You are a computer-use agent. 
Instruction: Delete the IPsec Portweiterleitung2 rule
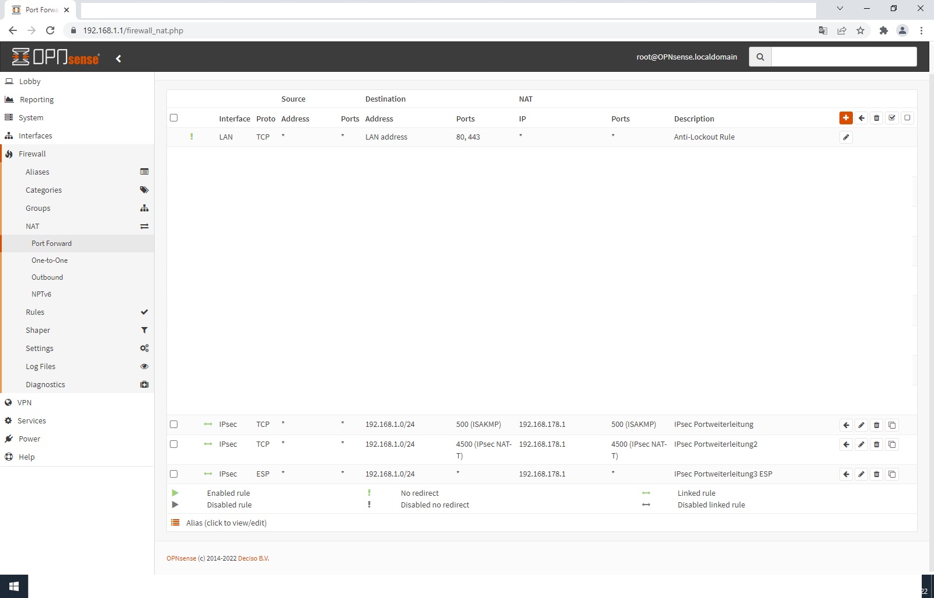coord(876,444)
